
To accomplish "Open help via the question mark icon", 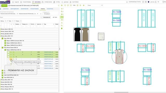I will (x=143, y=2).
